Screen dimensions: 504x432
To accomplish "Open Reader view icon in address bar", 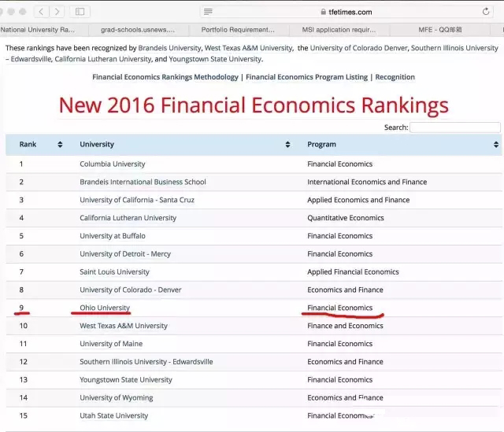I will click(208, 12).
